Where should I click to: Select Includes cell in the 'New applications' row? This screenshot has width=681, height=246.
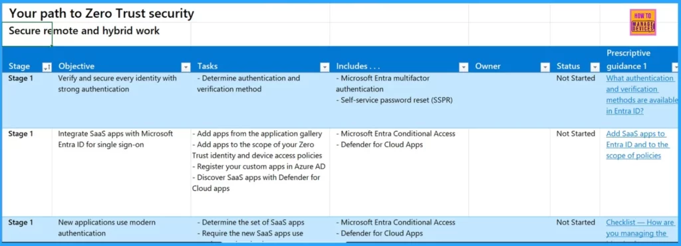399,229
